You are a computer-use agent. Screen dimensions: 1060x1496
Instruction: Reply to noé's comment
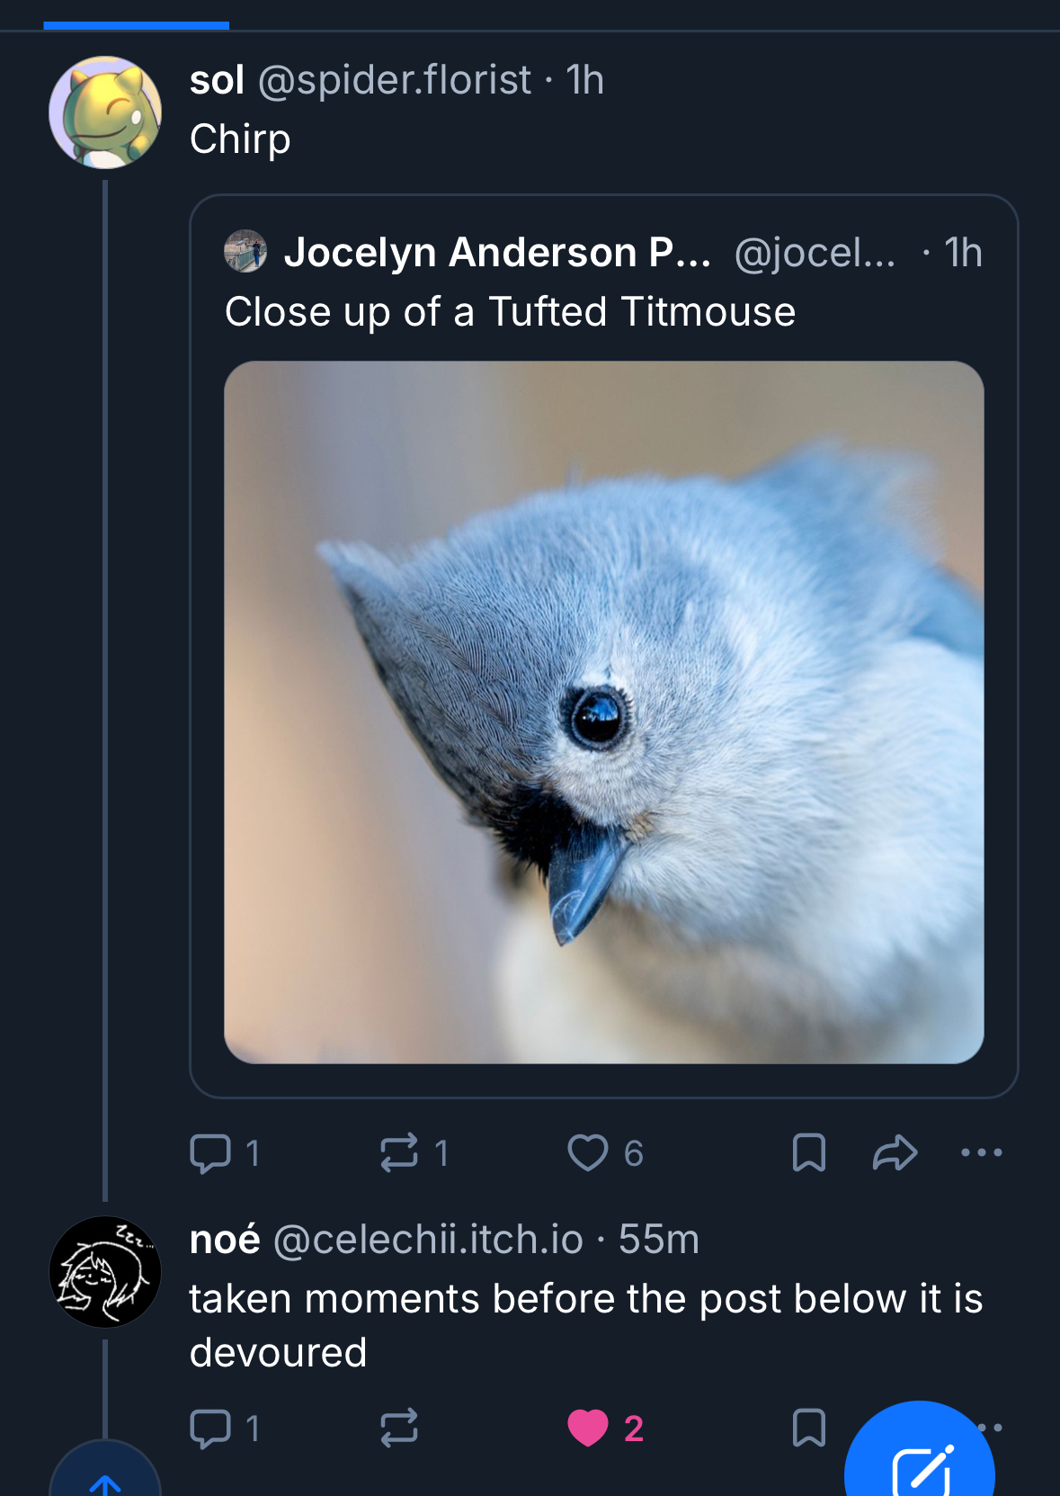[x=210, y=1429]
